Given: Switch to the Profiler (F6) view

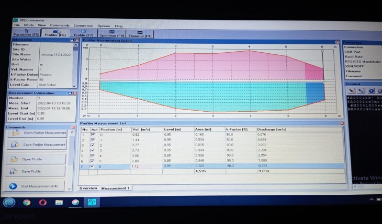Looking at the screenshot, I should [x=55, y=33].
